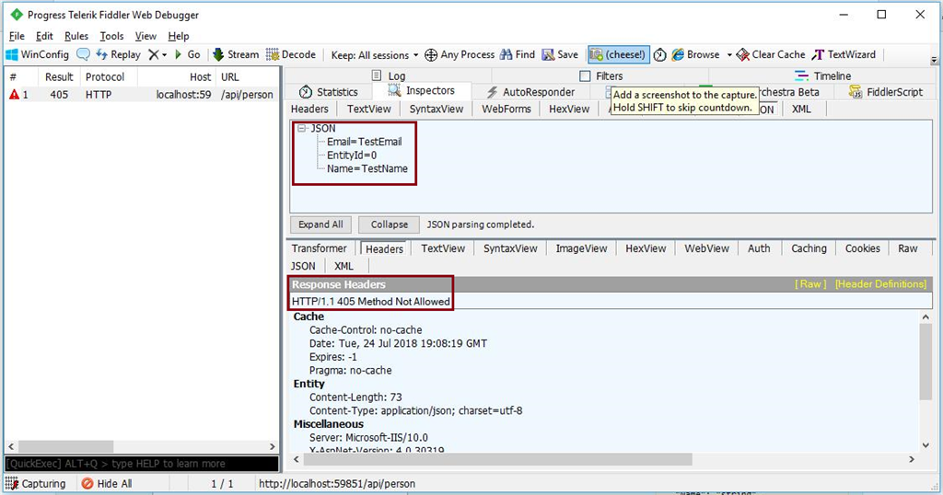The width and height of the screenshot is (943, 495).
Task: Click session list horizontal scrollbar right arrow
Action: pyautogui.click(x=273, y=447)
